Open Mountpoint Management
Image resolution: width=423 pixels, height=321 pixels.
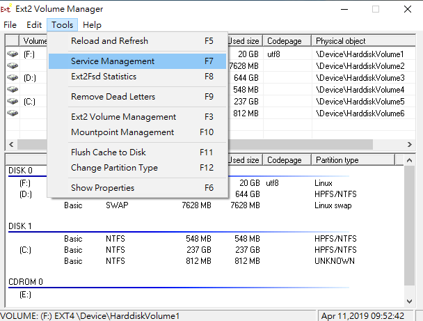pyautogui.click(x=122, y=132)
